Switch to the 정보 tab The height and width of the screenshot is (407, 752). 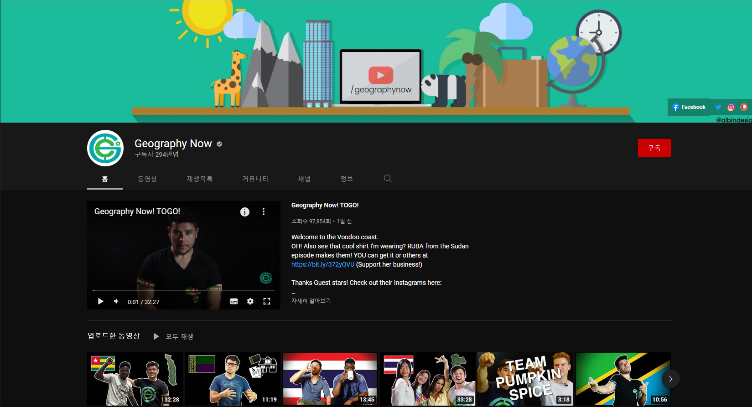(347, 179)
